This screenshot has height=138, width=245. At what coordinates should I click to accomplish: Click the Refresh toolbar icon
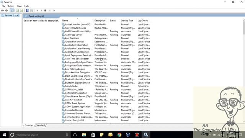(x=18, y=10)
